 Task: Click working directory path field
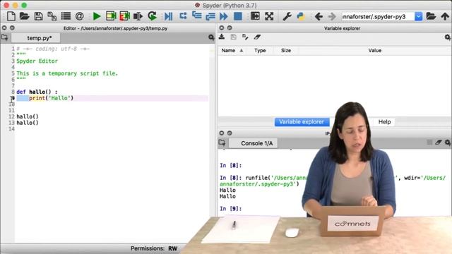coord(378,16)
